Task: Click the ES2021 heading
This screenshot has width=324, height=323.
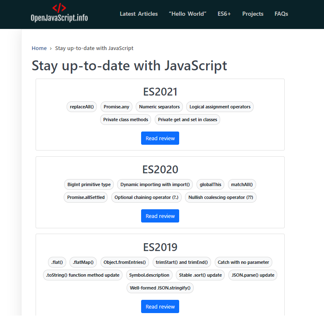Action: (x=160, y=92)
